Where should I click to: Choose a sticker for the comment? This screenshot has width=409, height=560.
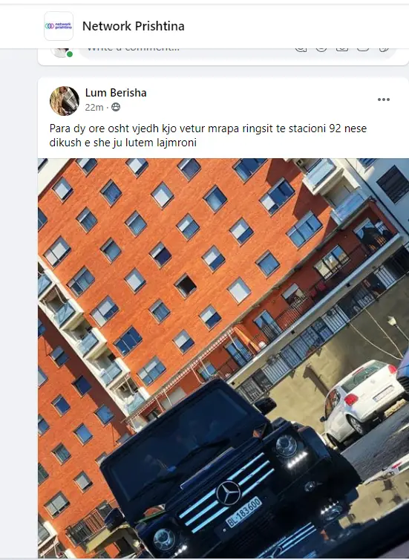[384, 49]
